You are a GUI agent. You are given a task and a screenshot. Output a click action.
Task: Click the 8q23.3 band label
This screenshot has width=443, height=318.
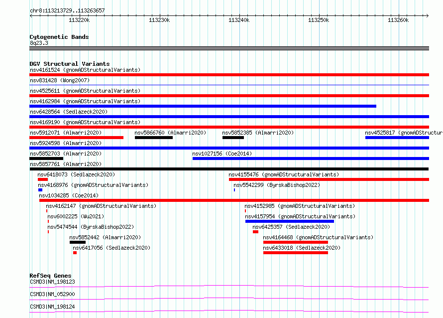click(x=39, y=43)
